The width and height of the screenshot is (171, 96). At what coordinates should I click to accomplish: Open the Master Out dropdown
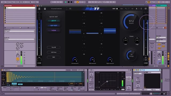tap(161, 41)
